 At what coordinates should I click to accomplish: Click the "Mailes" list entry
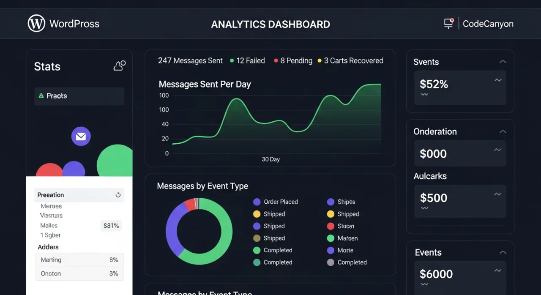(49, 226)
